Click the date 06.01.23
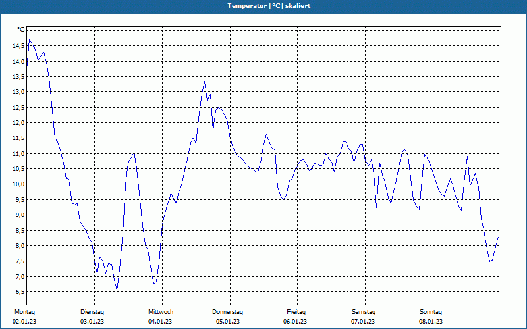This screenshot has width=527, height=329. coord(295,322)
